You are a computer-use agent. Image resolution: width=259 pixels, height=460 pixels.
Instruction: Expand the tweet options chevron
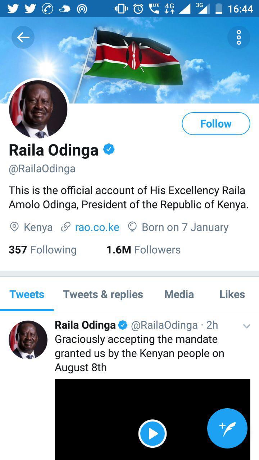(x=246, y=326)
